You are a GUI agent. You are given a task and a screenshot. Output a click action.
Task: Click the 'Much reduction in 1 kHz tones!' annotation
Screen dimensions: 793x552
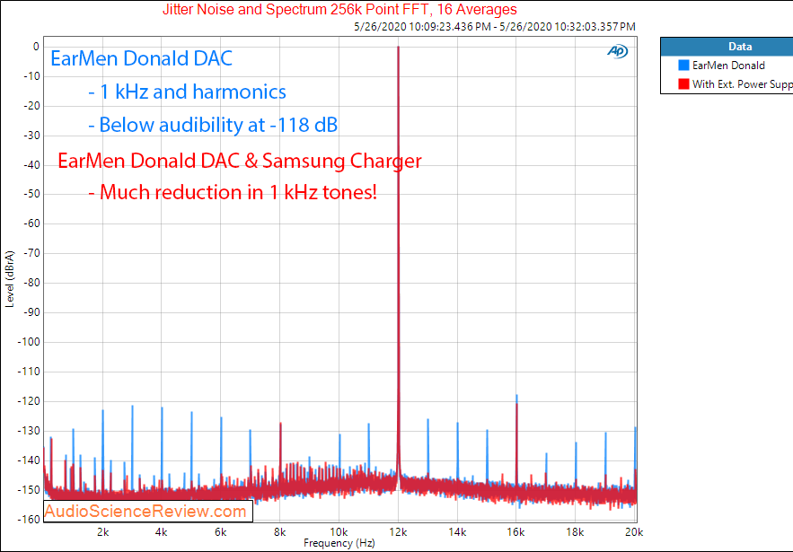coord(233,192)
